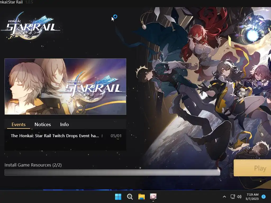Open notification badge in system tray
This screenshot has height=203, width=271.
(x=264, y=196)
